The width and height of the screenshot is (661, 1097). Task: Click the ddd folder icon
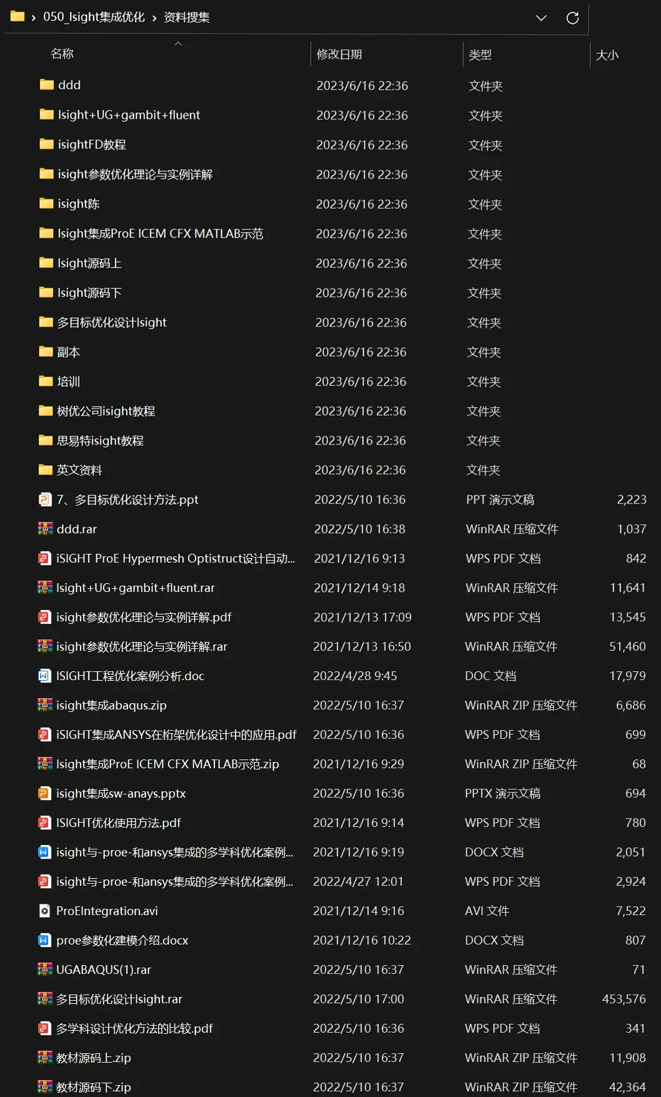click(46, 84)
